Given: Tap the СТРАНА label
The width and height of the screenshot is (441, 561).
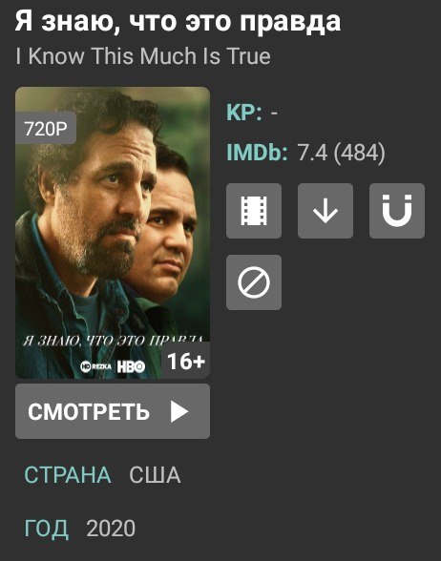Looking at the screenshot, I should (x=68, y=475).
